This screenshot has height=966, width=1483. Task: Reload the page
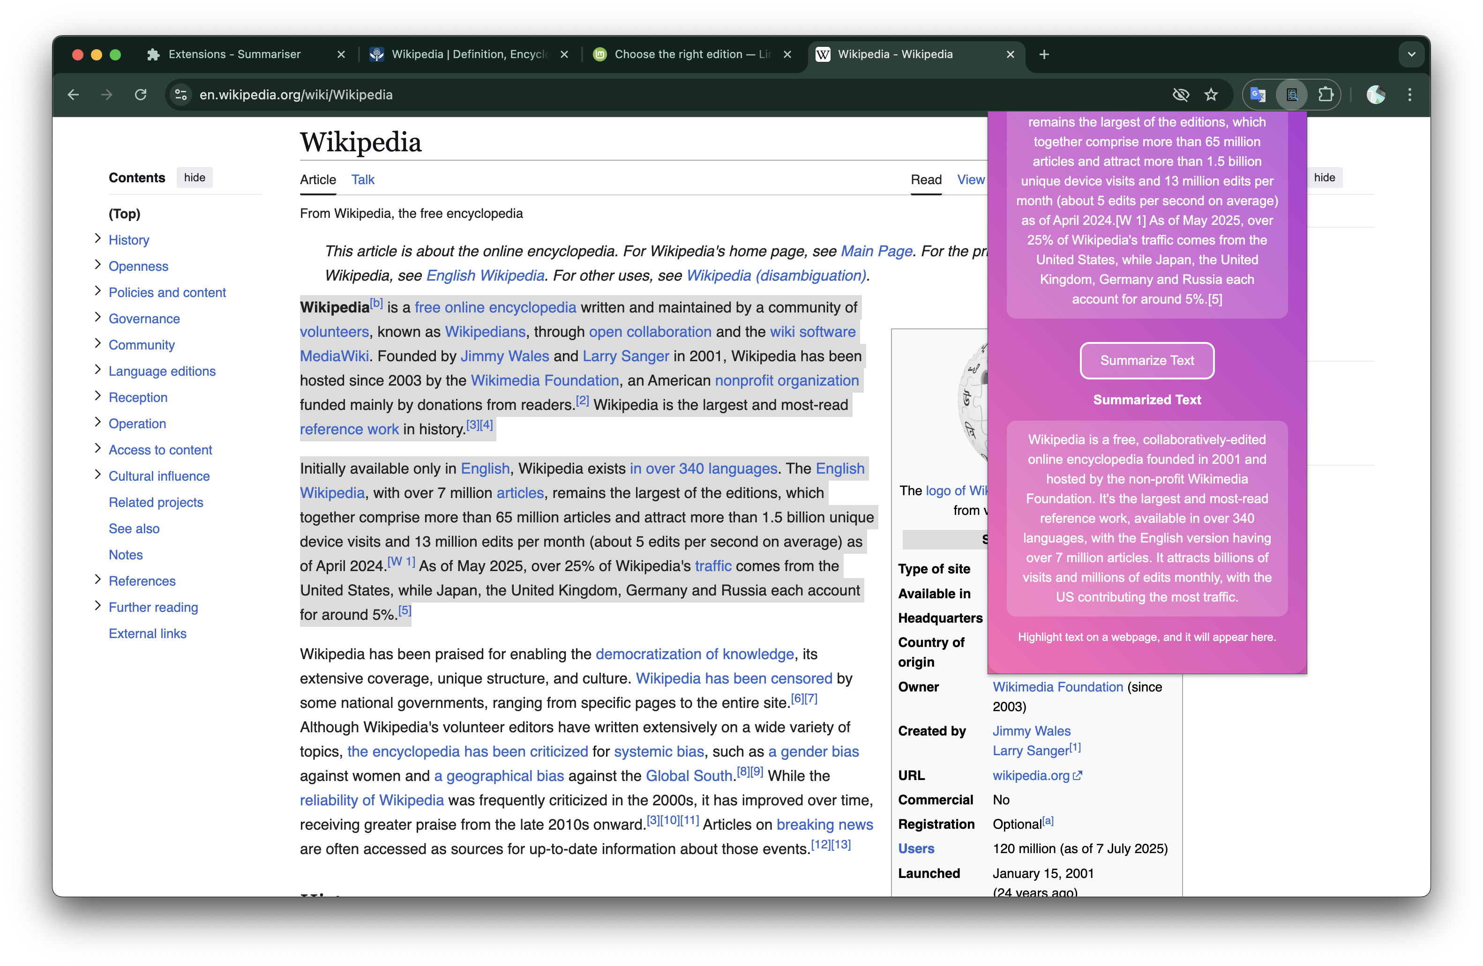(x=141, y=95)
